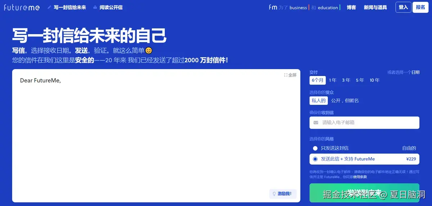The image size is (432, 206).
Task: Choose 私人的 audience option
Action: 319,100
